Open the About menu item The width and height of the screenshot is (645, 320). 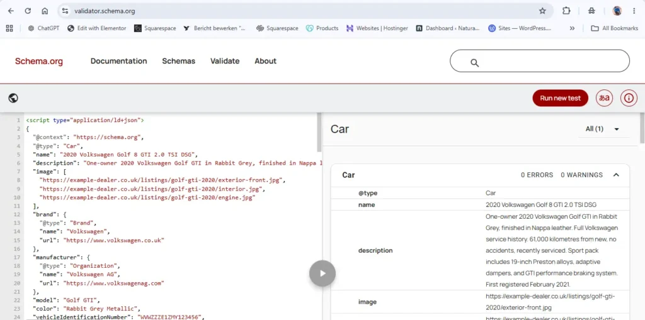click(x=265, y=61)
